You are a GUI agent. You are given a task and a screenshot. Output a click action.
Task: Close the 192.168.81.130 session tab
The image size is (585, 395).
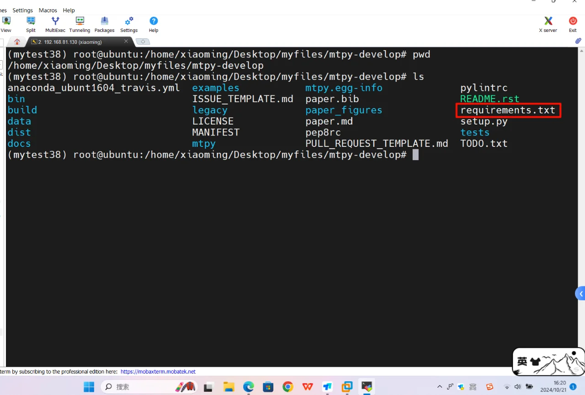click(x=126, y=42)
